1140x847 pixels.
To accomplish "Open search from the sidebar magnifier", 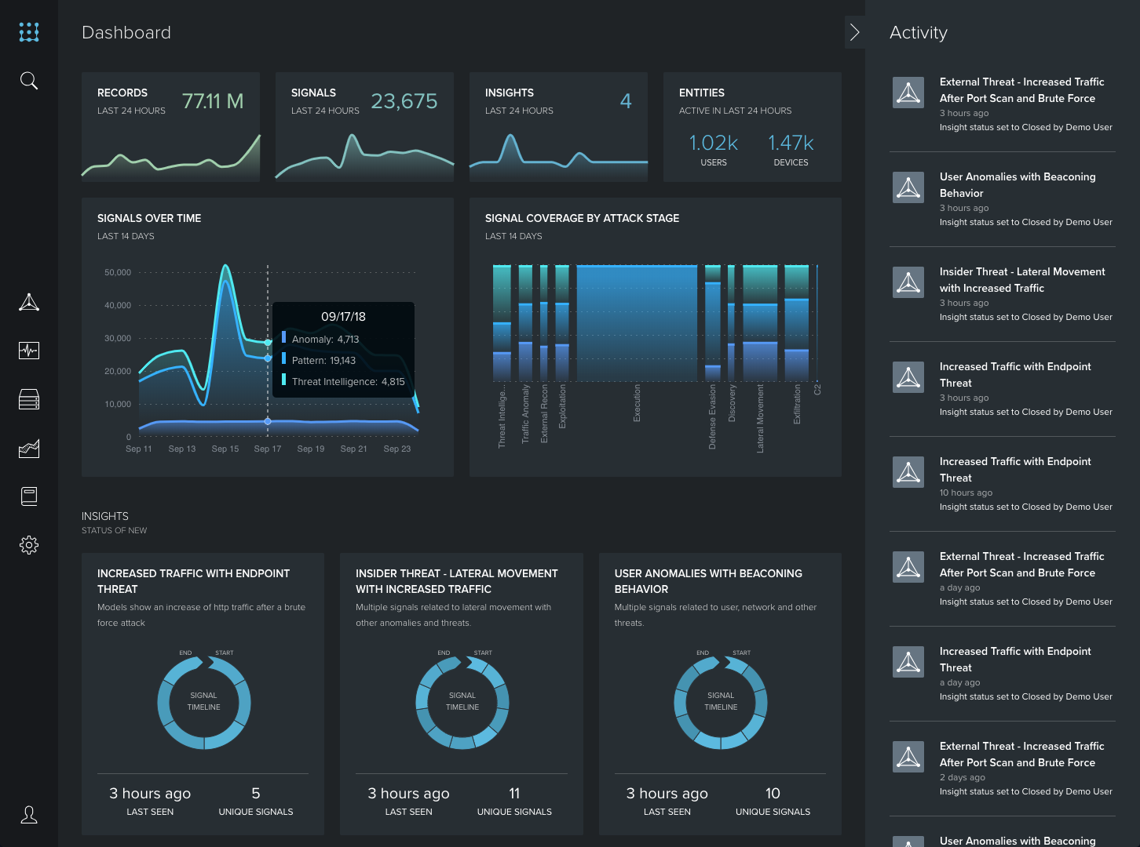I will tap(29, 81).
